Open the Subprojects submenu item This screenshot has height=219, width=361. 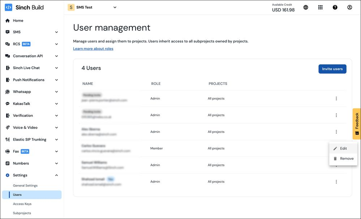[x=22, y=213]
